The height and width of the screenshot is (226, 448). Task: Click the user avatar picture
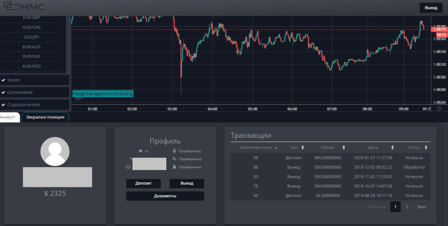coord(55,151)
